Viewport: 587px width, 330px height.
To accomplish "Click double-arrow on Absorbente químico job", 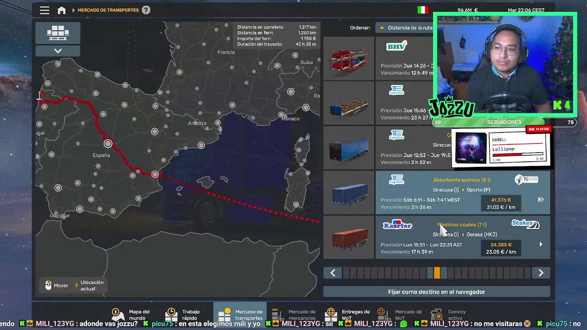I will pyautogui.click(x=541, y=199).
